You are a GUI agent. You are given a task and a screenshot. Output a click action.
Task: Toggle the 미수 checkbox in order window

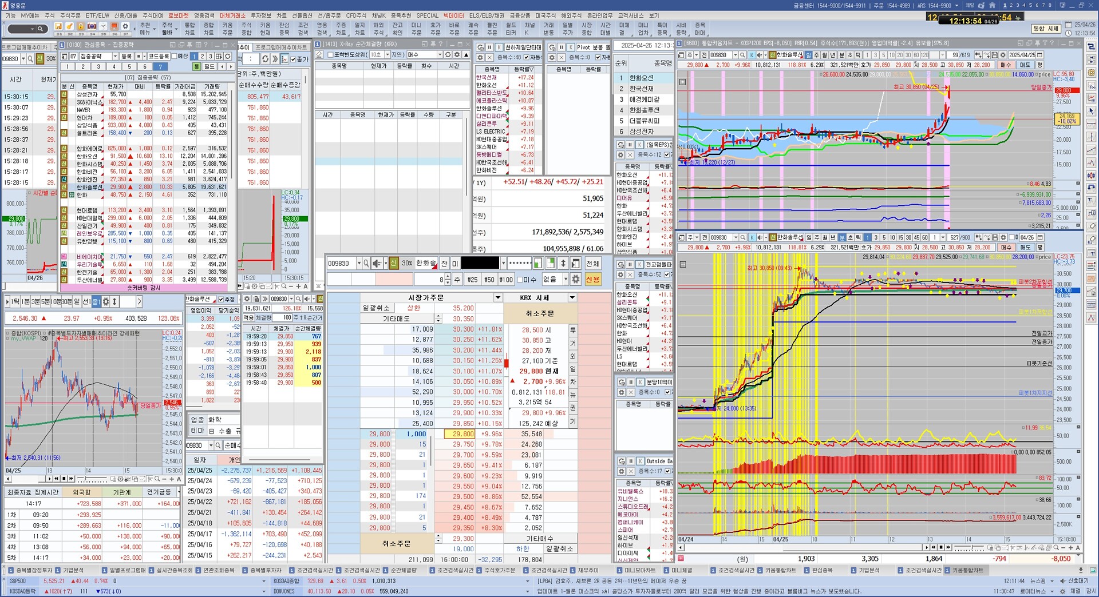(x=520, y=280)
